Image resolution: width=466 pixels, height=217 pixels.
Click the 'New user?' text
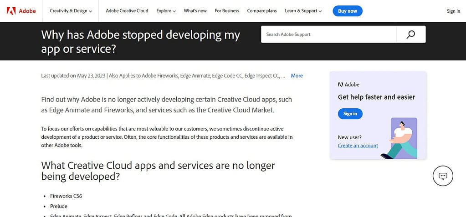pos(349,137)
